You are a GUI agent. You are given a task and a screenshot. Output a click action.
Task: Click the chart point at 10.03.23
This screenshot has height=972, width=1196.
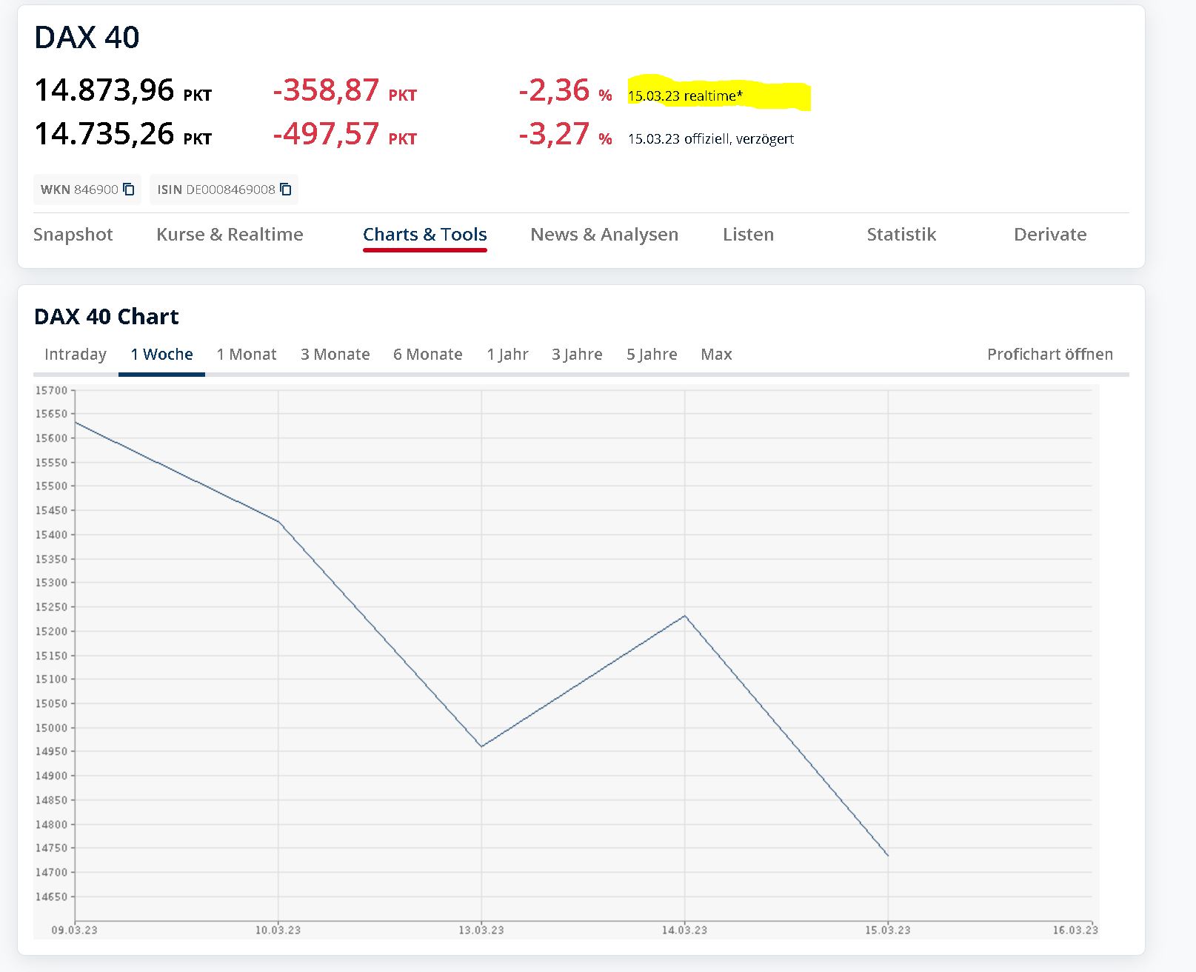pos(278,522)
